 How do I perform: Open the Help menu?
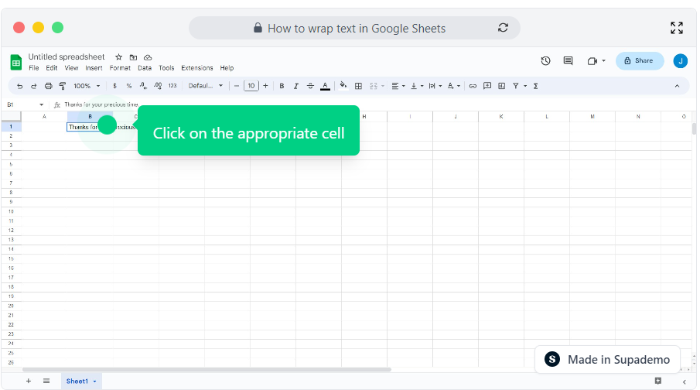(227, 68)
